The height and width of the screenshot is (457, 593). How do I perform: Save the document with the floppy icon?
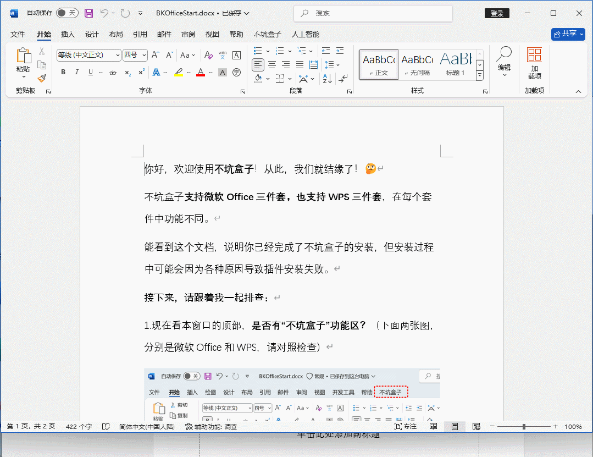(x=89, y=13)
